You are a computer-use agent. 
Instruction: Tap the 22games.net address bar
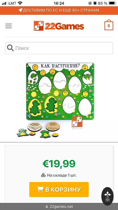(x=59, y=206)
